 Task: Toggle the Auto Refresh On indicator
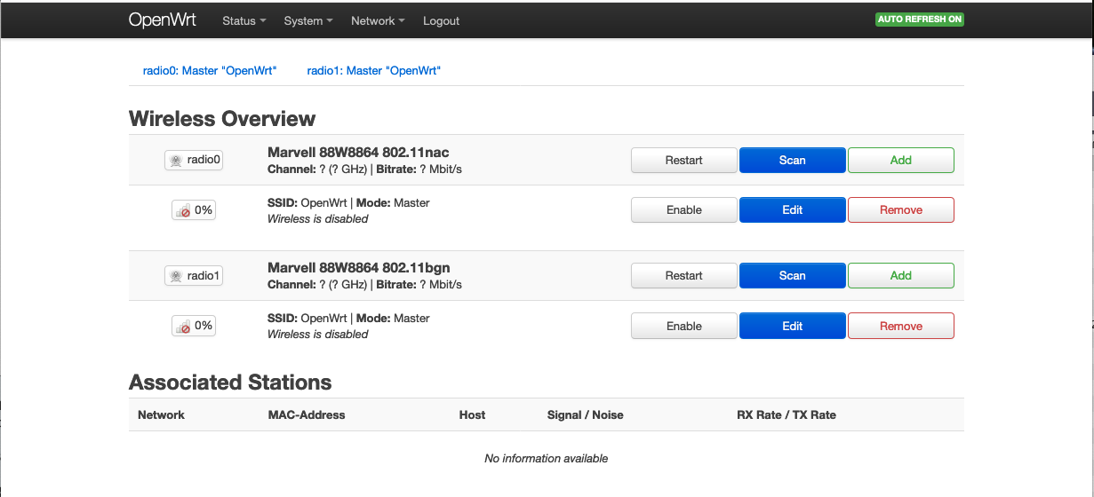[x=919, y=20]
